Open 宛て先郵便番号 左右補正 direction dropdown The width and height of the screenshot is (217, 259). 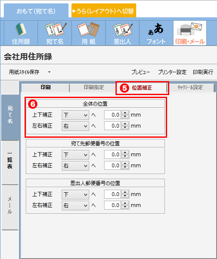[75, 166]
